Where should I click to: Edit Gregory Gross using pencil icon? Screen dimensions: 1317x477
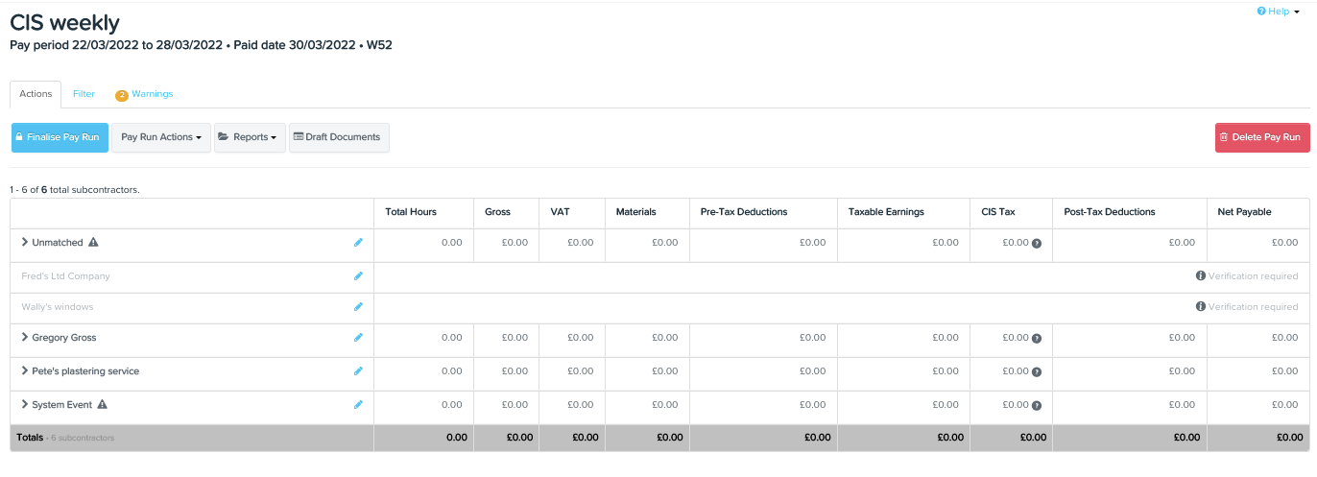tap(358, 338)
